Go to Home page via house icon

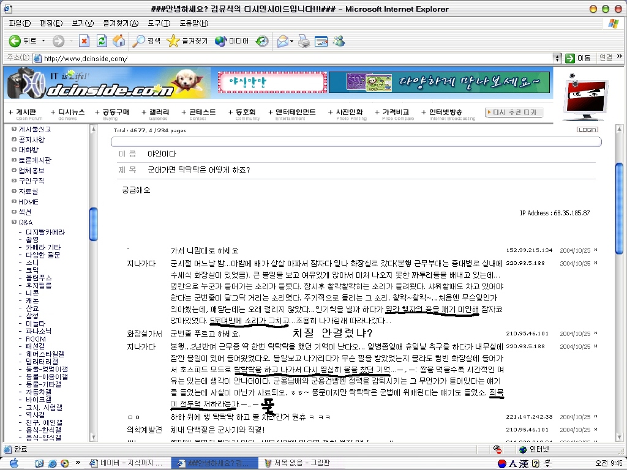click(x=119, y=41)
